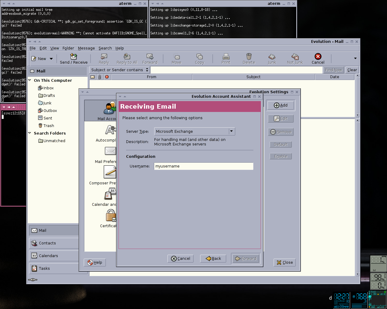Sort messages by the From column
Image resolution: width=387 pixels, height=309 pixels.
(x=152, y=77)
